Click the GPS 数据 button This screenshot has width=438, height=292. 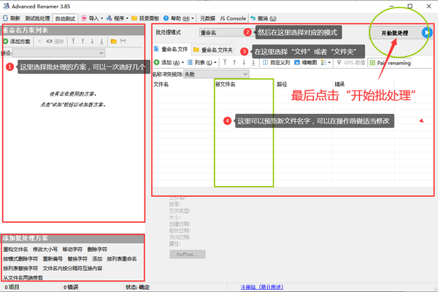pos(351,62)
